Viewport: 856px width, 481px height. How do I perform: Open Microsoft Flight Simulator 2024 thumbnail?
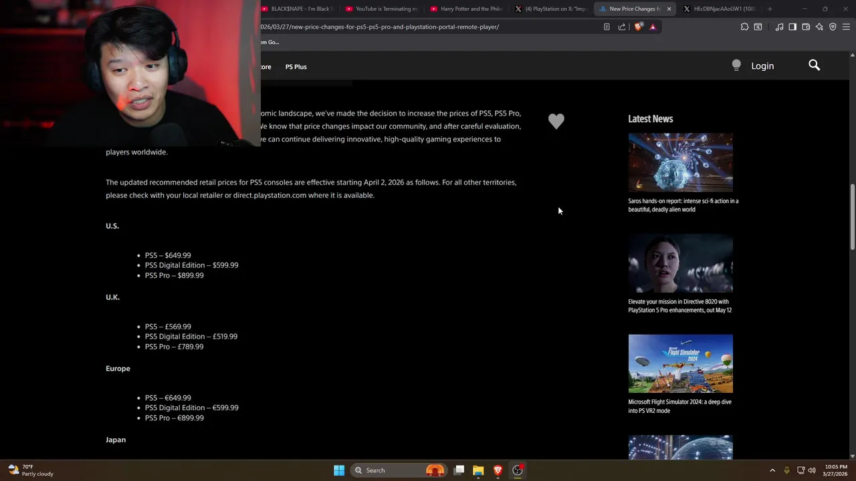[x=680, y=363]
